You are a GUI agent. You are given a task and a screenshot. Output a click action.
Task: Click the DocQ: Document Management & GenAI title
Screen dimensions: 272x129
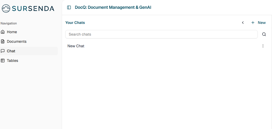(x=113, y=7)
